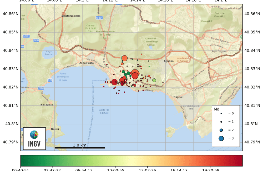The image size is (263, 171).
Task: Click the Monterusciello place label
Action: [x=72, y=16]
